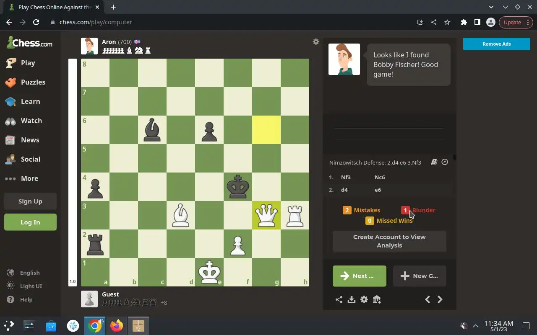Go to next move arrow

pos(440,299)
